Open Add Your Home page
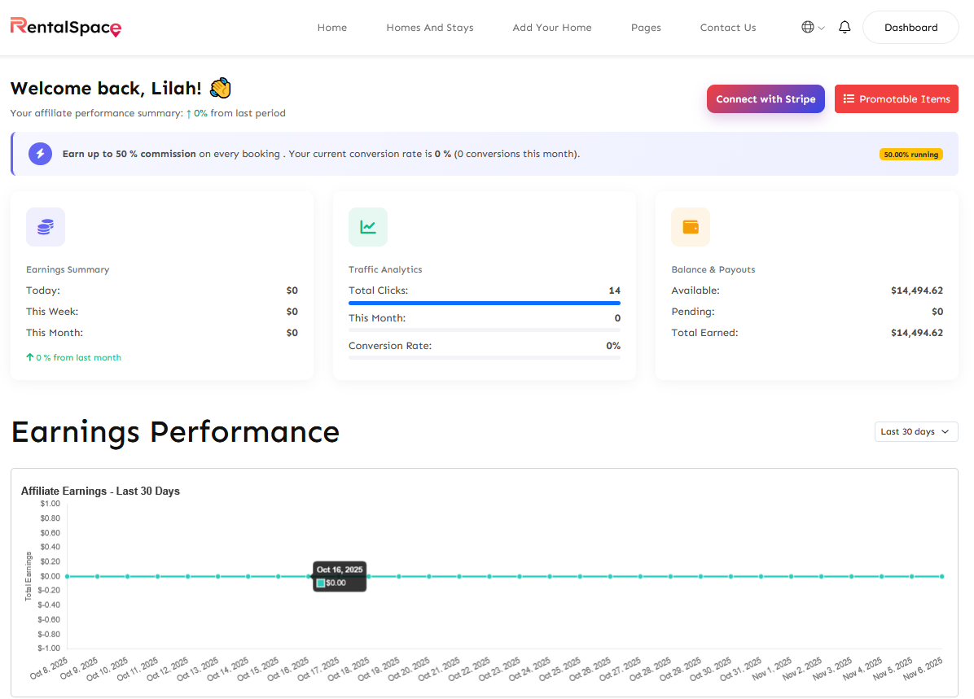This screenshot has width=974, height=699. pos(551,28)
